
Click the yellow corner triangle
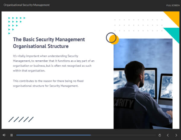[174, 17]
